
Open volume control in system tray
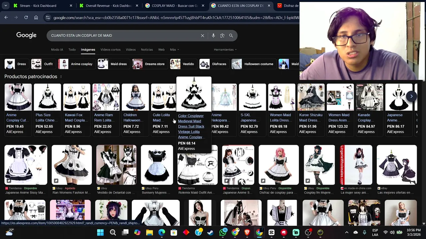392,232
